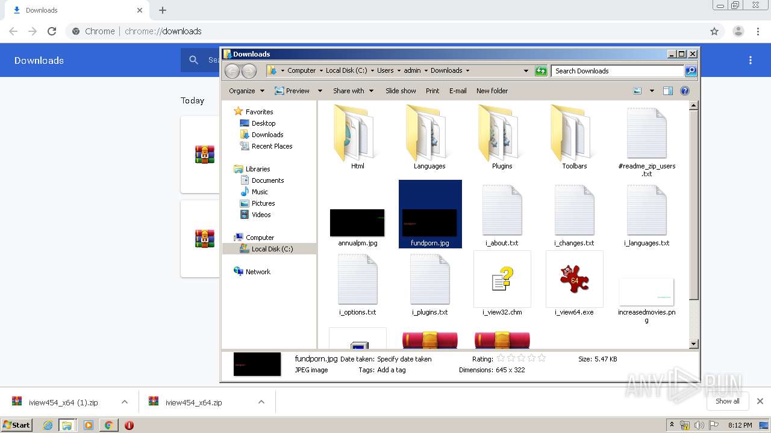Open the Windows Start menu
The image size is (771, 433).
[x=16, y=425]
